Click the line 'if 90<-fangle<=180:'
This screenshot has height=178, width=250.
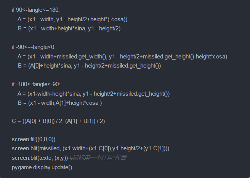36,9
